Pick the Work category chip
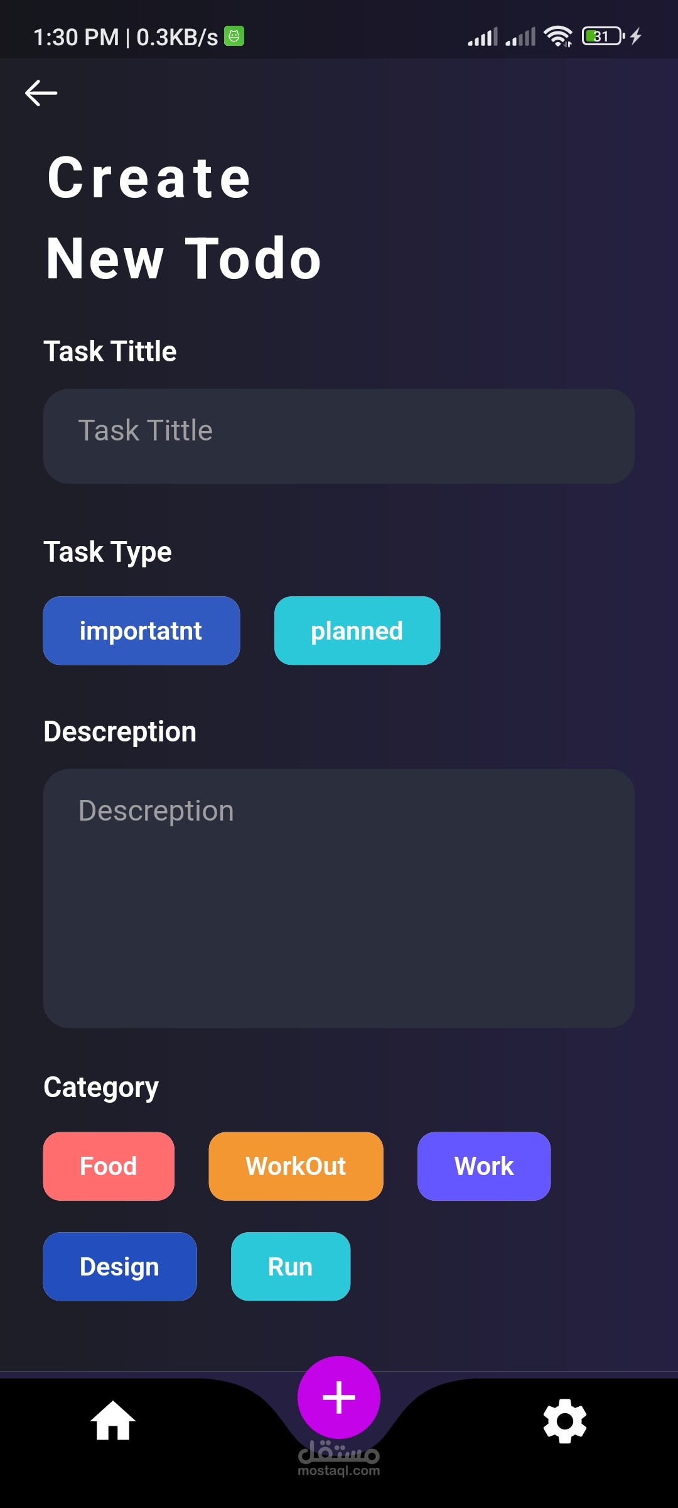Viewport: 678px width, 1508px height. (x=484, y=1166)
